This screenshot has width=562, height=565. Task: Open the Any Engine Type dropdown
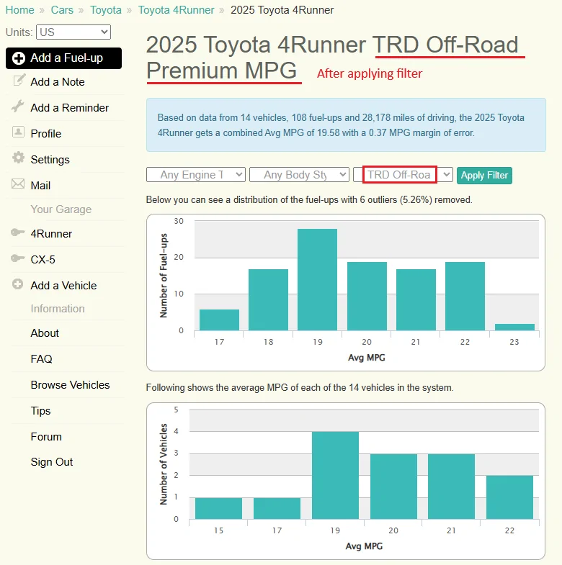coord(196,175)
